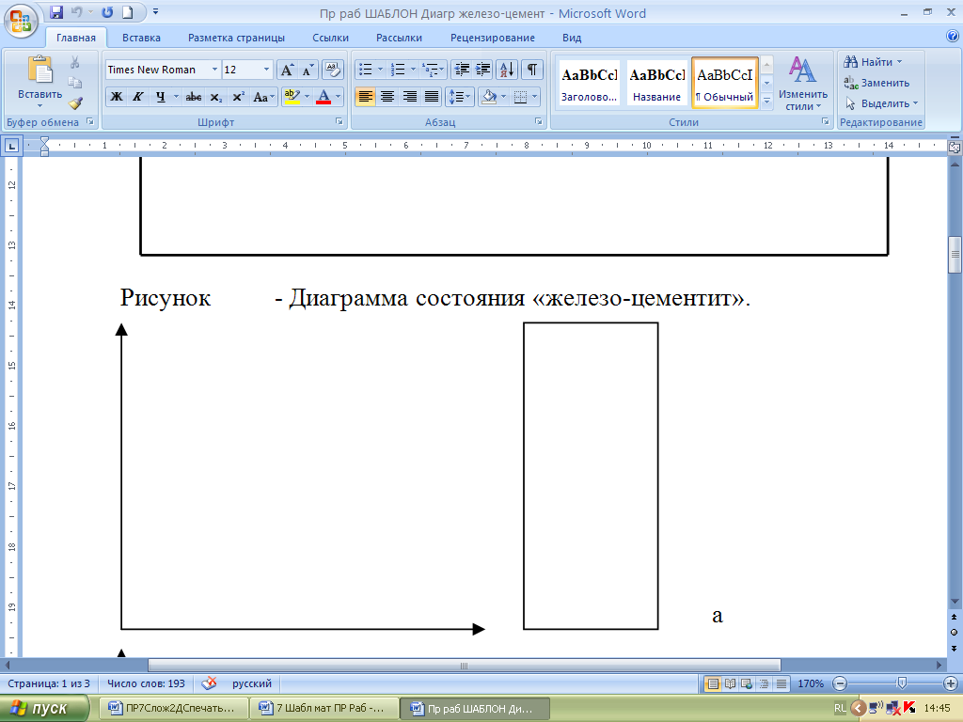Open the font color dropdown arrow
The height and width of the screenshot is (722, 963).
click(338, 97)
